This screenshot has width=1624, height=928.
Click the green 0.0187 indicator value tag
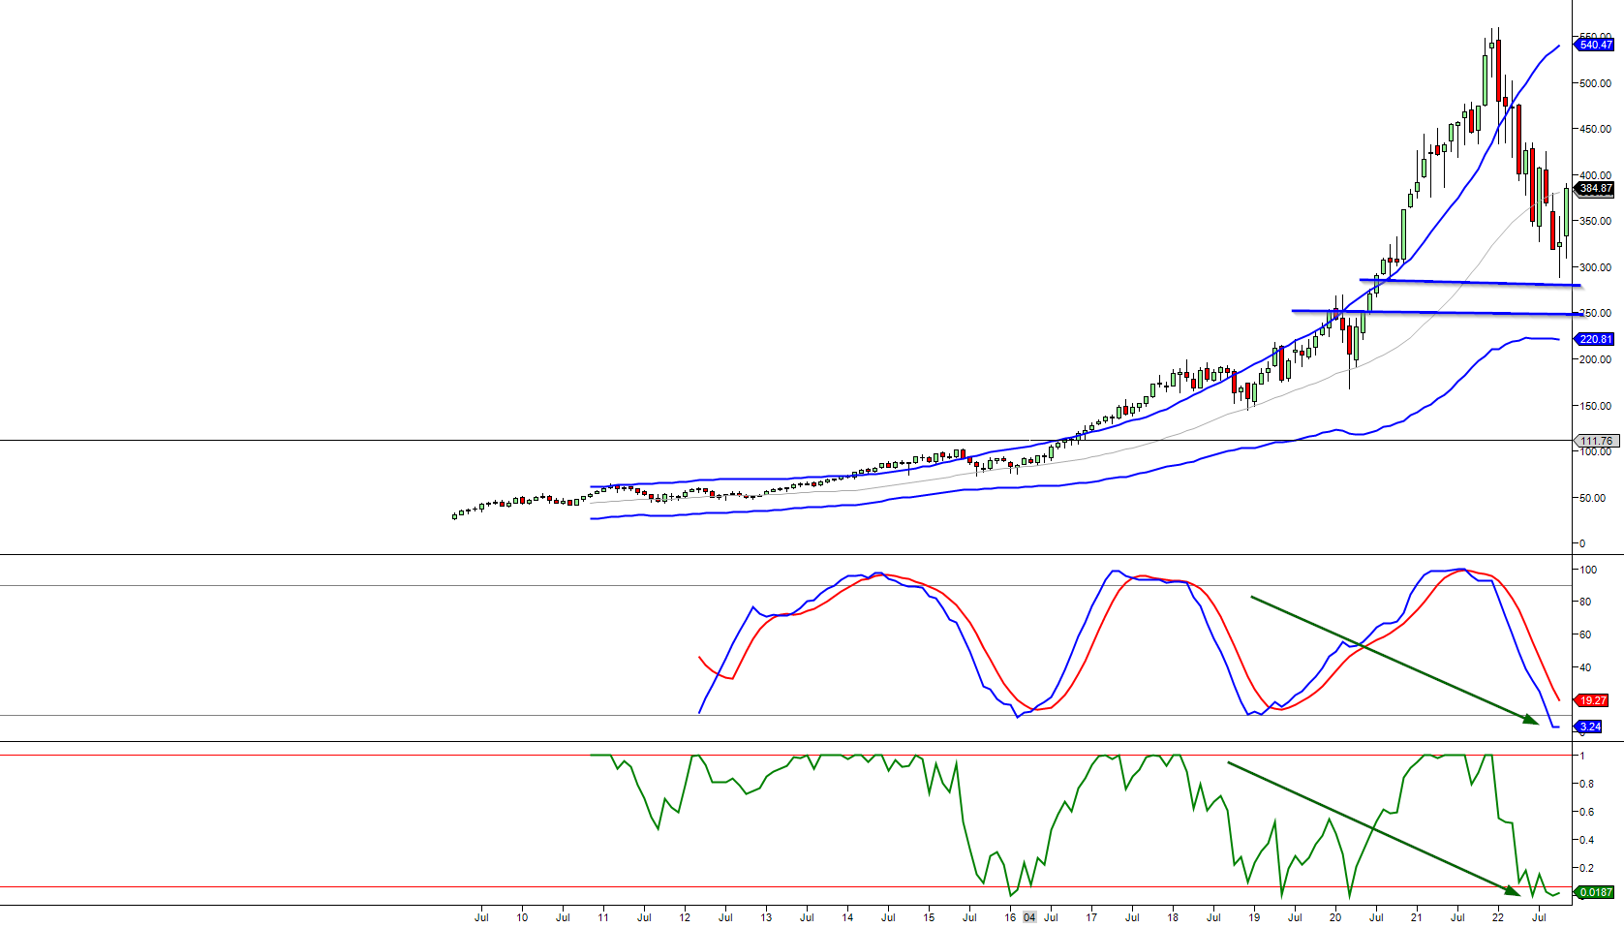(x=1595, y=892)
